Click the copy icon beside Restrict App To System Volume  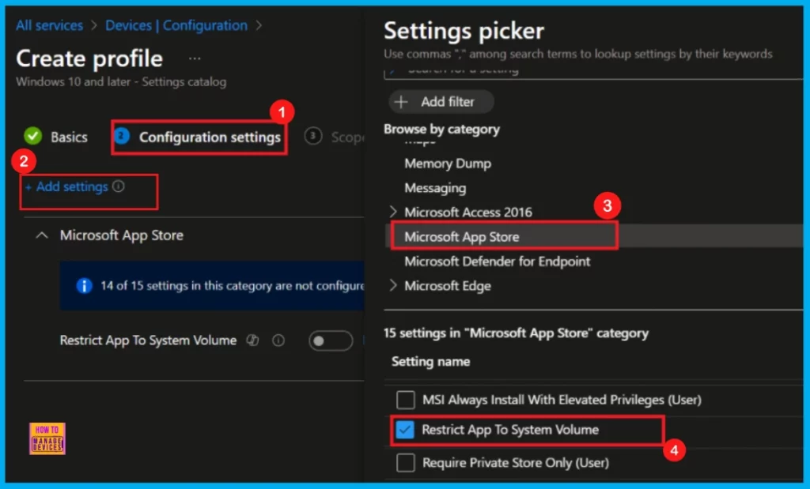tap(252, 340)
